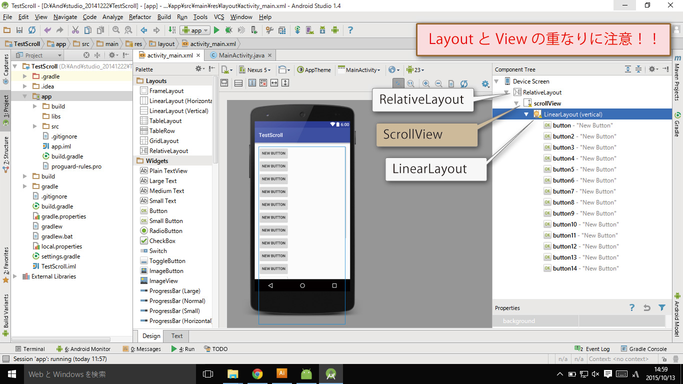Collapse LinearLayout (vertical) in Component Tree
The height and width of the screenshot is (384, 683).
[526, 114]
